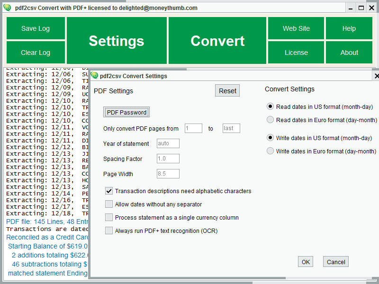
Task: Dismiss the settings dialog with Cancel
Action: 336,262
